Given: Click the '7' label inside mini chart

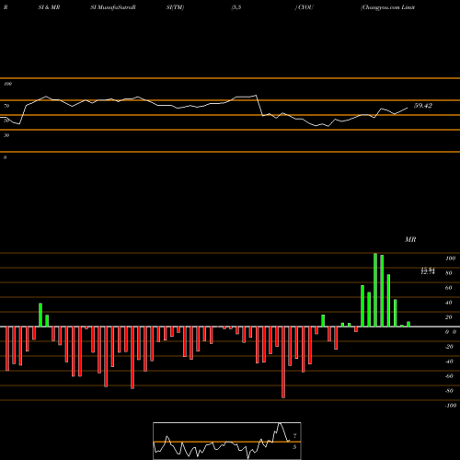Looking at the screenshot, I should click(x=294, y=435).
